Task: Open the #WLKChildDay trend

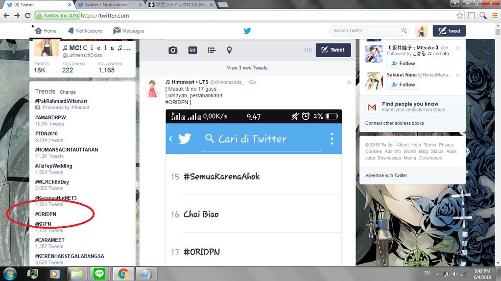Action: (52, 182)
